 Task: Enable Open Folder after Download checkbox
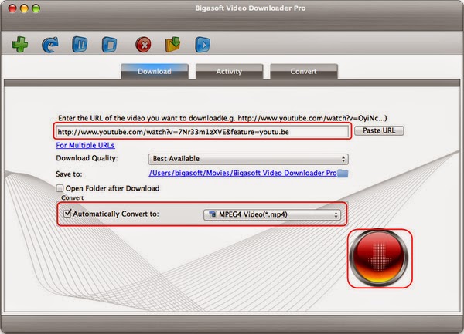coord(60,188)
